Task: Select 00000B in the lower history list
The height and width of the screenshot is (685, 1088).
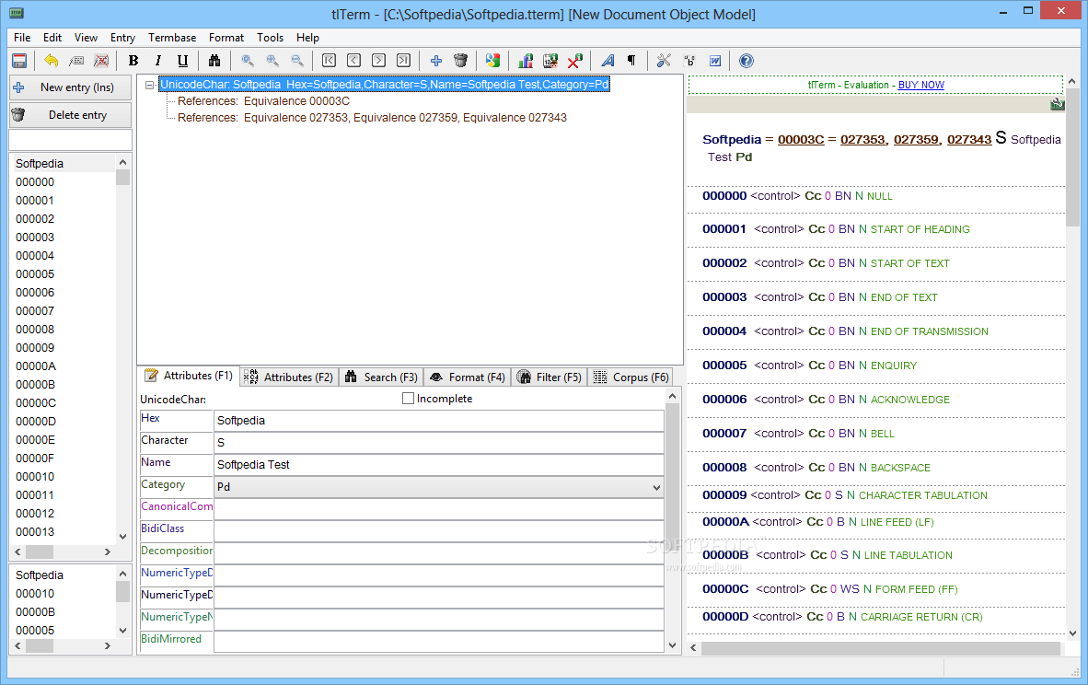Action: pos(35,612)
